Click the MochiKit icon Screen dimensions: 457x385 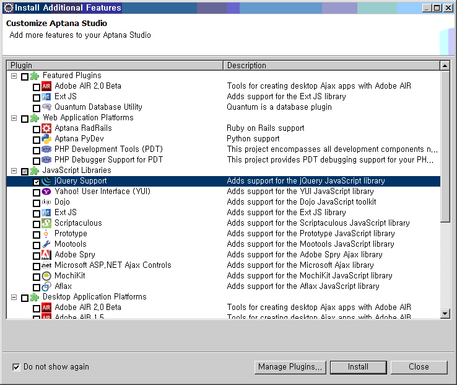[46, 276]
